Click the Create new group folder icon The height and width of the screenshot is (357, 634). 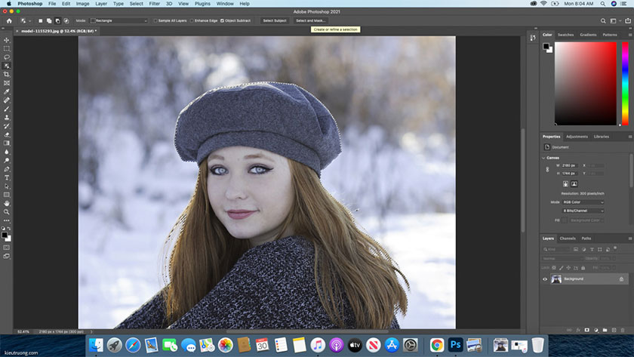tap(605, 330)
